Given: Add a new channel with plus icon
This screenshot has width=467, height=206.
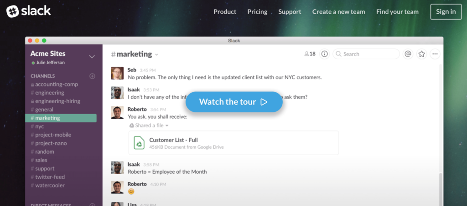Looking at the screenshot, I should click(x=92, y=76).
